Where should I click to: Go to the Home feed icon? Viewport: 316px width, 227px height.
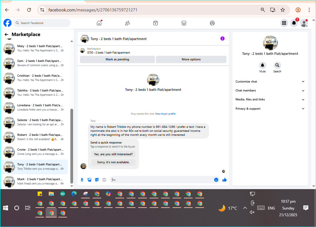click(x=99, y=23)
